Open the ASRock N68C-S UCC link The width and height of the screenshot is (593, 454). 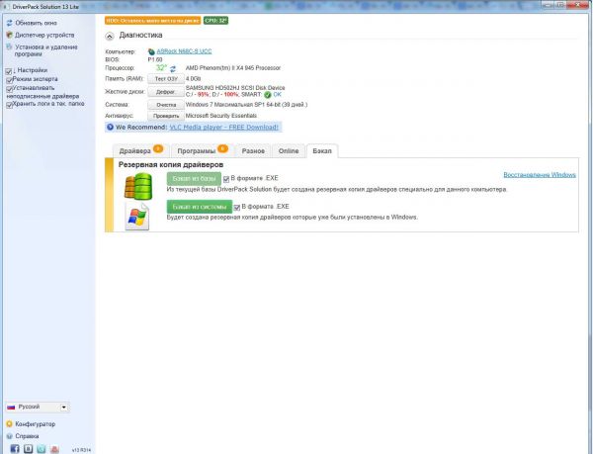click(x=184, y=51)
